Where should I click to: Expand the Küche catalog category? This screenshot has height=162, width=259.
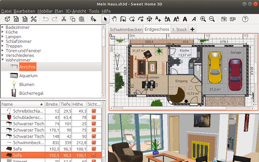click(3, 32)
